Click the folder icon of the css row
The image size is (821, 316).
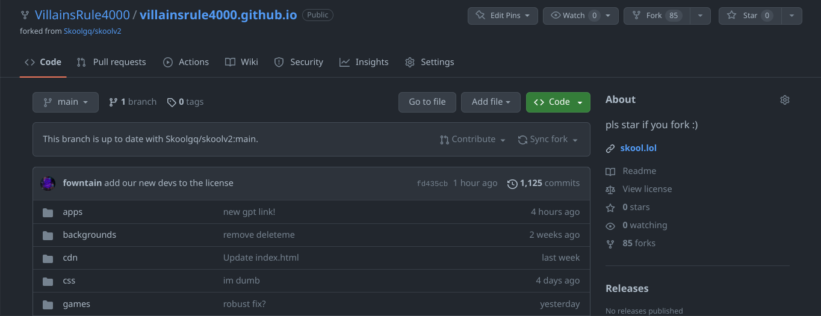pyautogui.click(x=48, y=280)
